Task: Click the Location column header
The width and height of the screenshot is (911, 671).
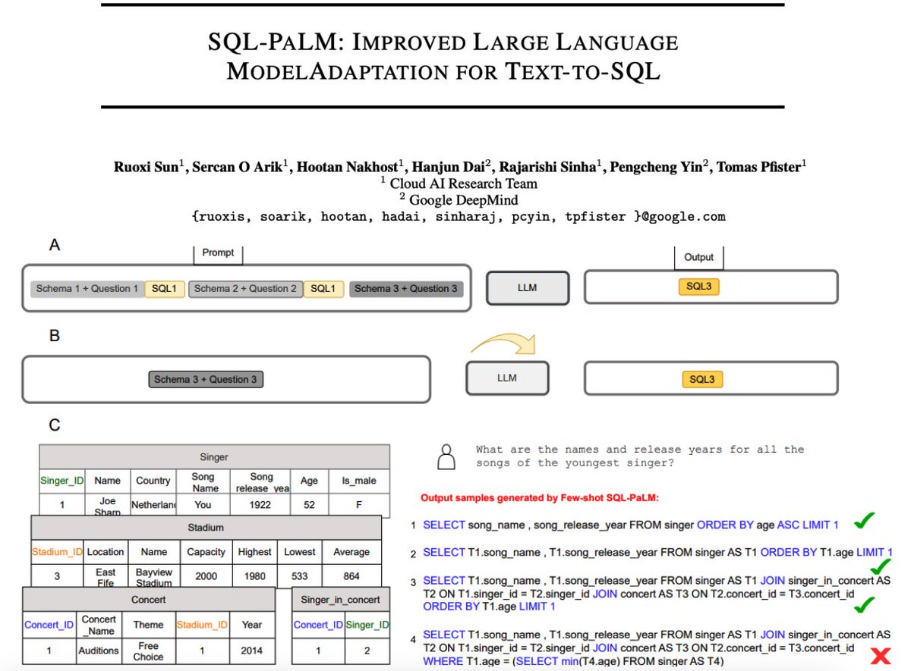Action: point(106,552)
